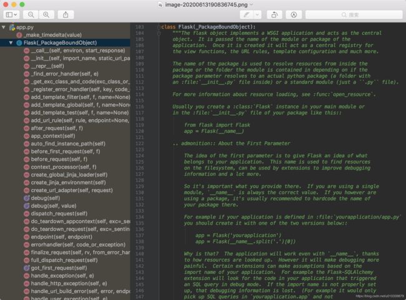Image resolution: width=406 pixels, height=300 pixels.
Task: Fold the class Flask definition at line 103
Action: pos(159,27)
